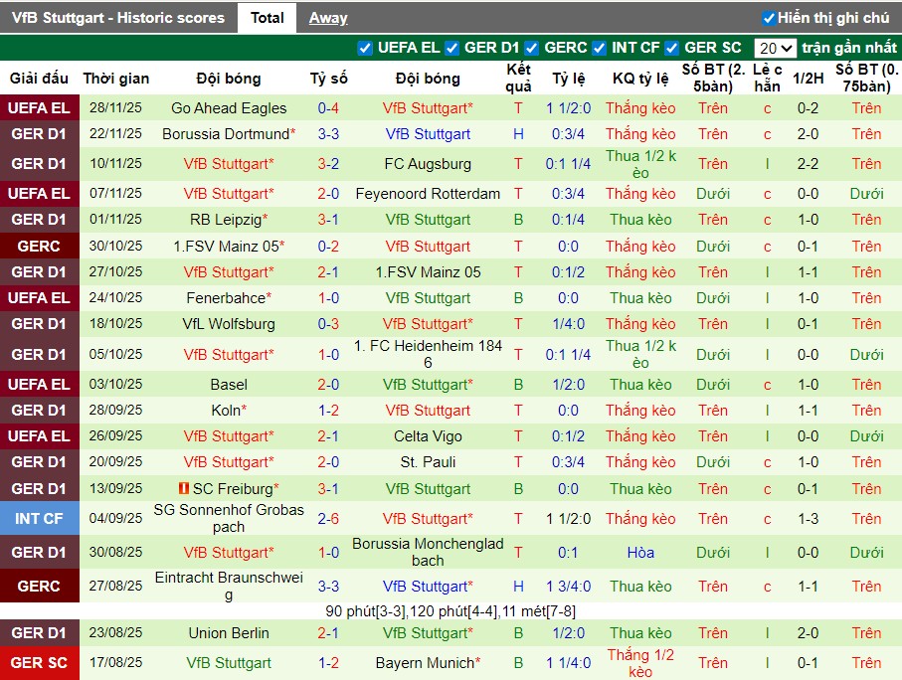
Task: Click the UEFA EL badge on the first row
Action: click(39, 108)
